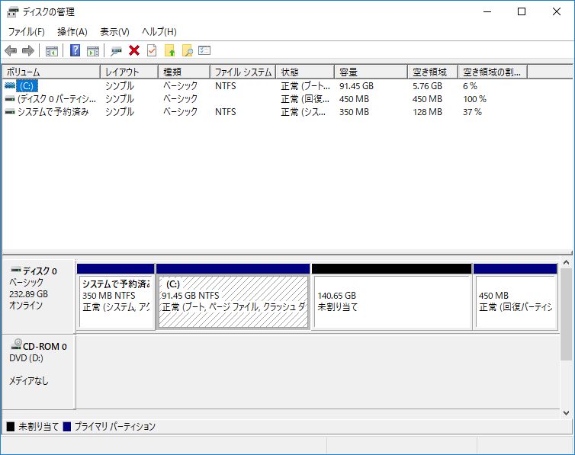This screenshot has height=455, width=575.
Task: Click the black 未割り当て legend swatch
Action: coord(11,427)
